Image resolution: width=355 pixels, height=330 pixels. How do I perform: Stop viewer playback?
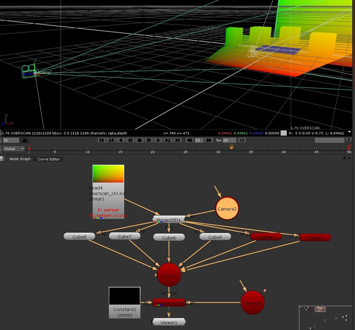click(139, 140)
